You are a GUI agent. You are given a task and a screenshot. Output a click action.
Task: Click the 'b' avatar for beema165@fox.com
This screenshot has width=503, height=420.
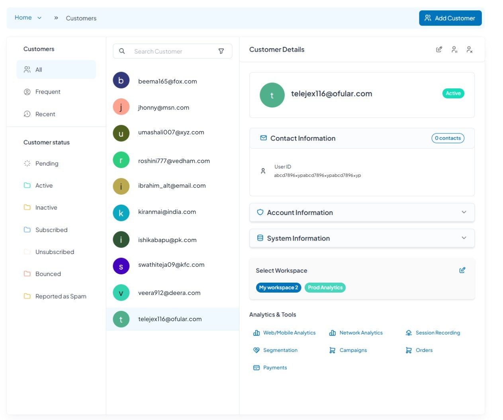pos(121,80)
